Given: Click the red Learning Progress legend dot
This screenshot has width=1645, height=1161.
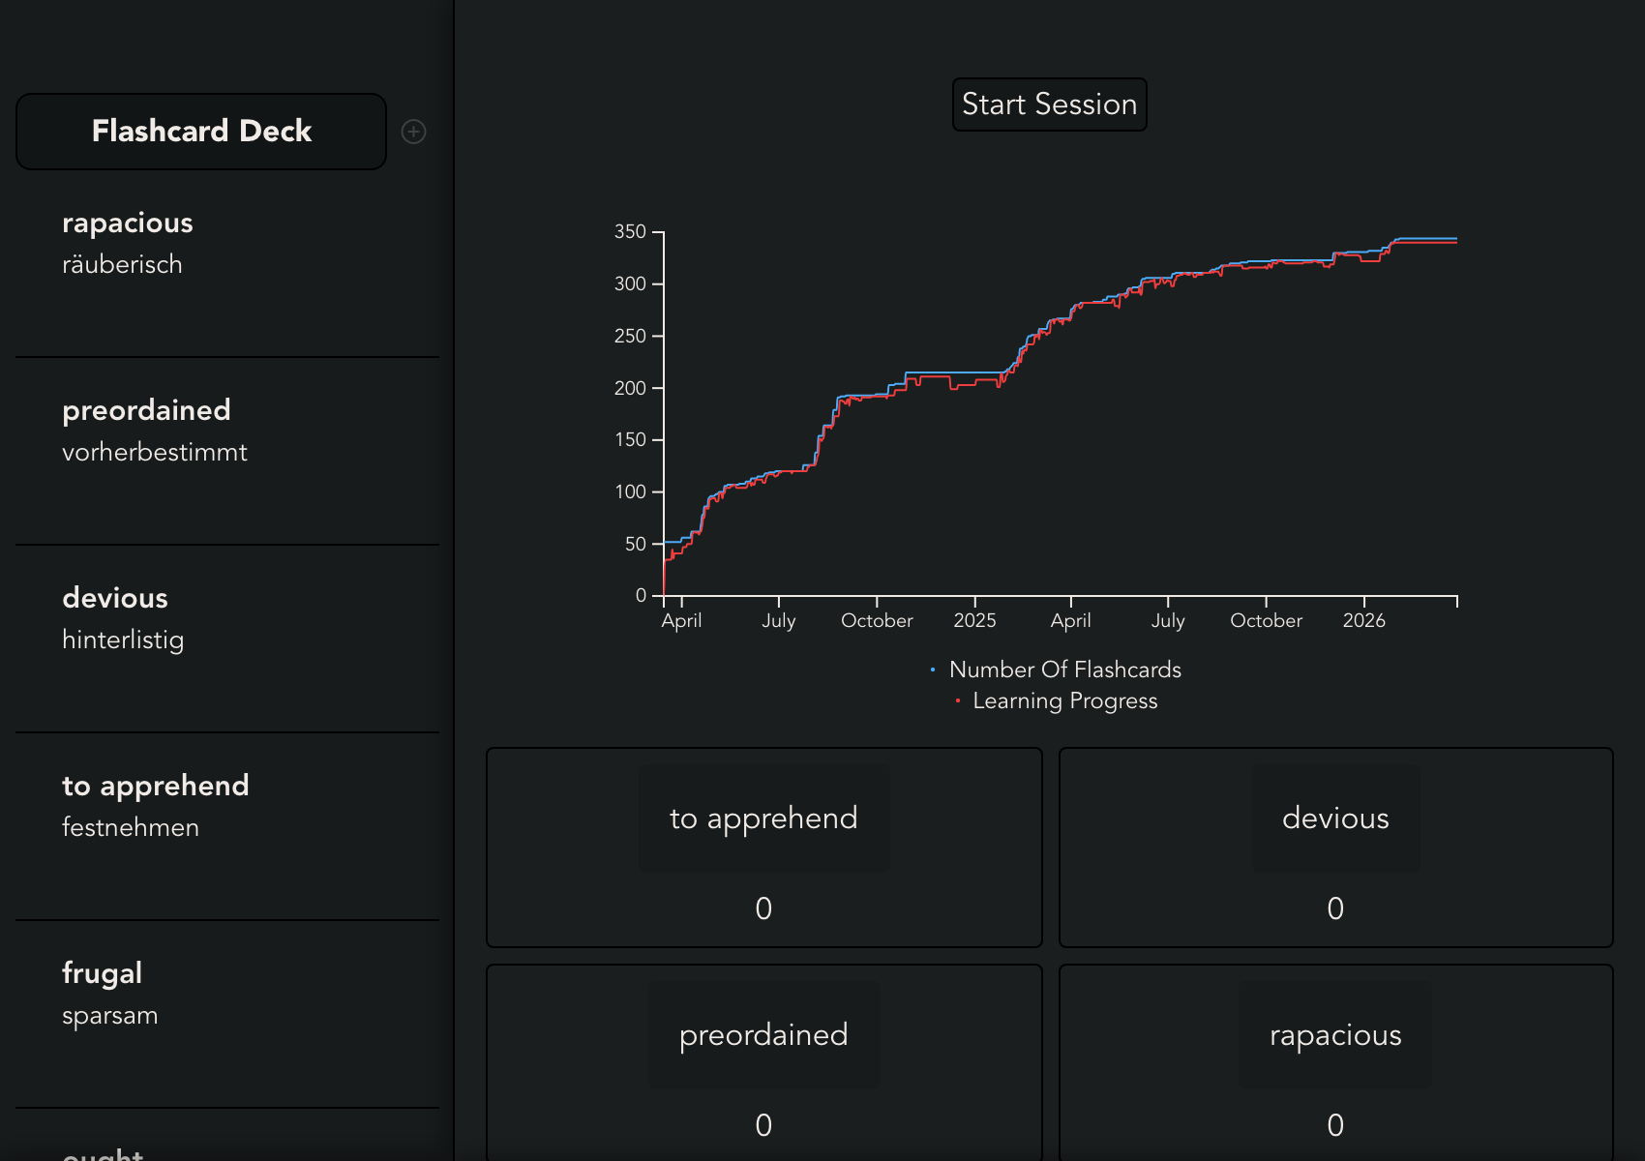Looking at the screenshot, I should (x=957, y=700).
